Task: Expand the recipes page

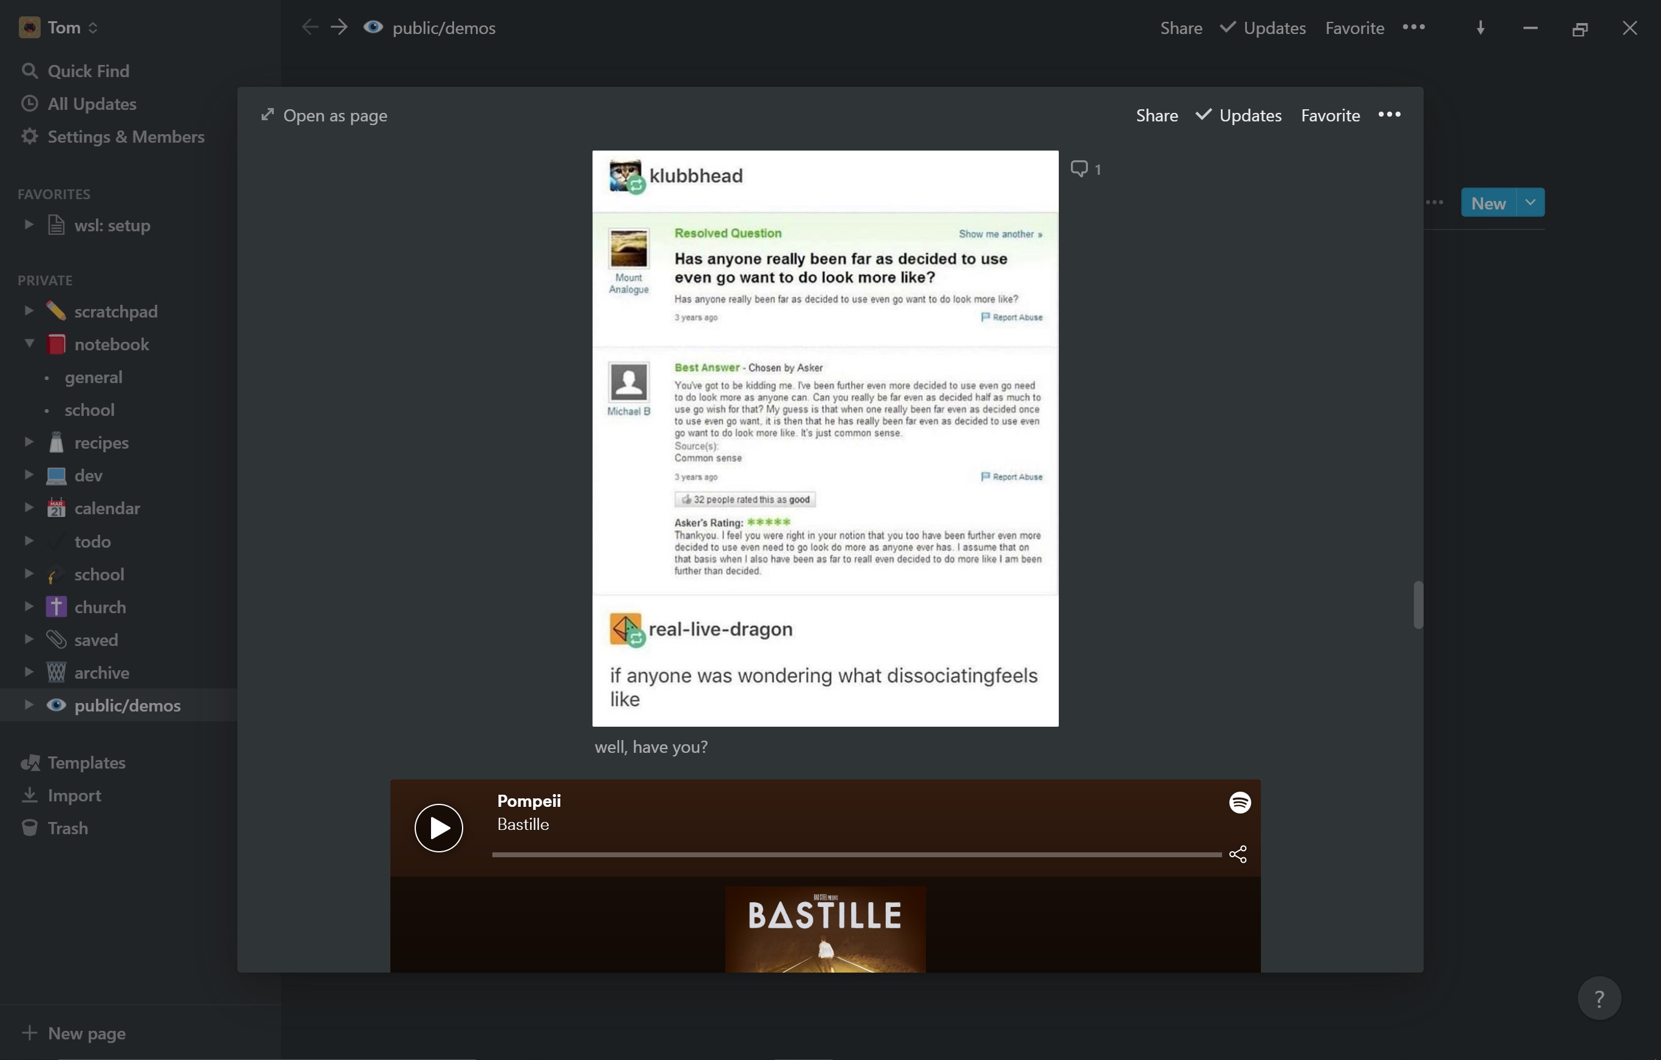Action: pyautogui.click(x=29, y=441)
